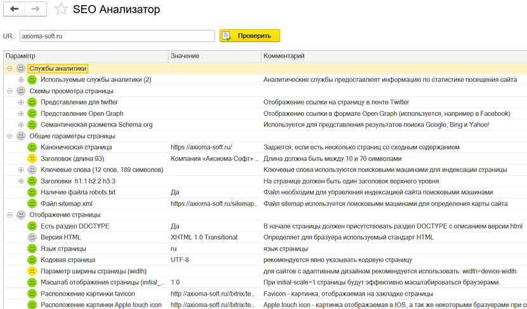The width and height of the screenshot is (527, 309).
Task: Click yellow smiley of Параметр ширины страницы
Action: coord(32,271)
